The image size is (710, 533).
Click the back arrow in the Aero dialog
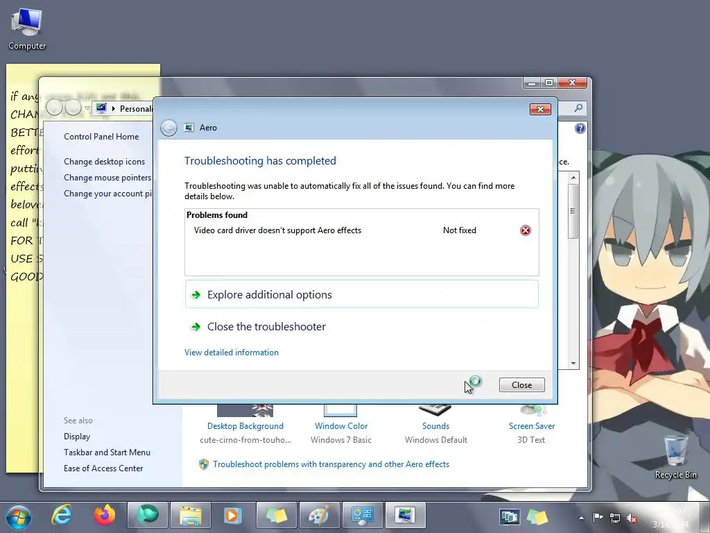coord(169,128)
